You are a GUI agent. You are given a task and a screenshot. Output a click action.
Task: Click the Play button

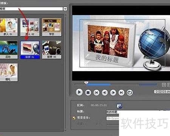(x=79, y=92)
